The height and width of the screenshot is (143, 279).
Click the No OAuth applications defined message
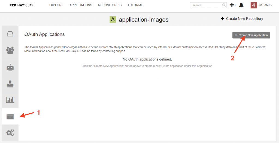tap(147, 59)
